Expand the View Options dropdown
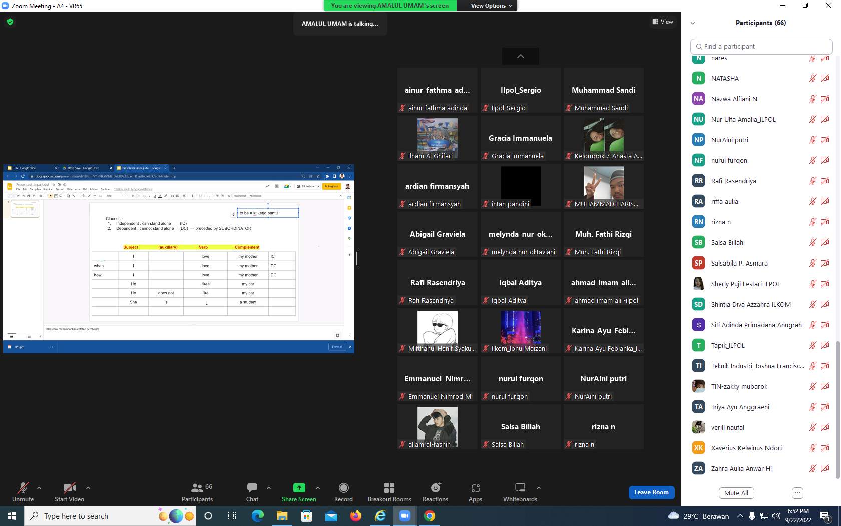Screen dimensions: 841x526 [x=491, y=6]
